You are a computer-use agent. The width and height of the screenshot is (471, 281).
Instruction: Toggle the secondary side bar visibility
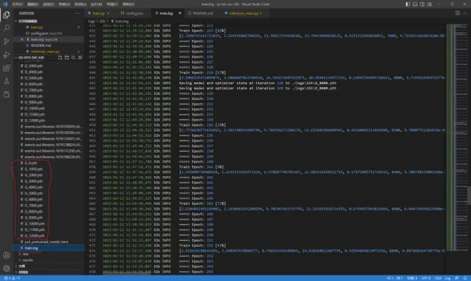coord(422,4)
